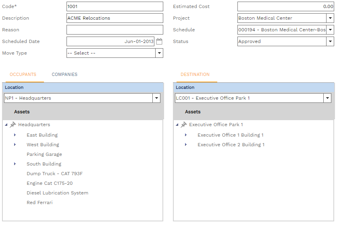Click the pin icon beside Headquarters
This screenshot has height=225, width=337.
click(x=13, y=125)
